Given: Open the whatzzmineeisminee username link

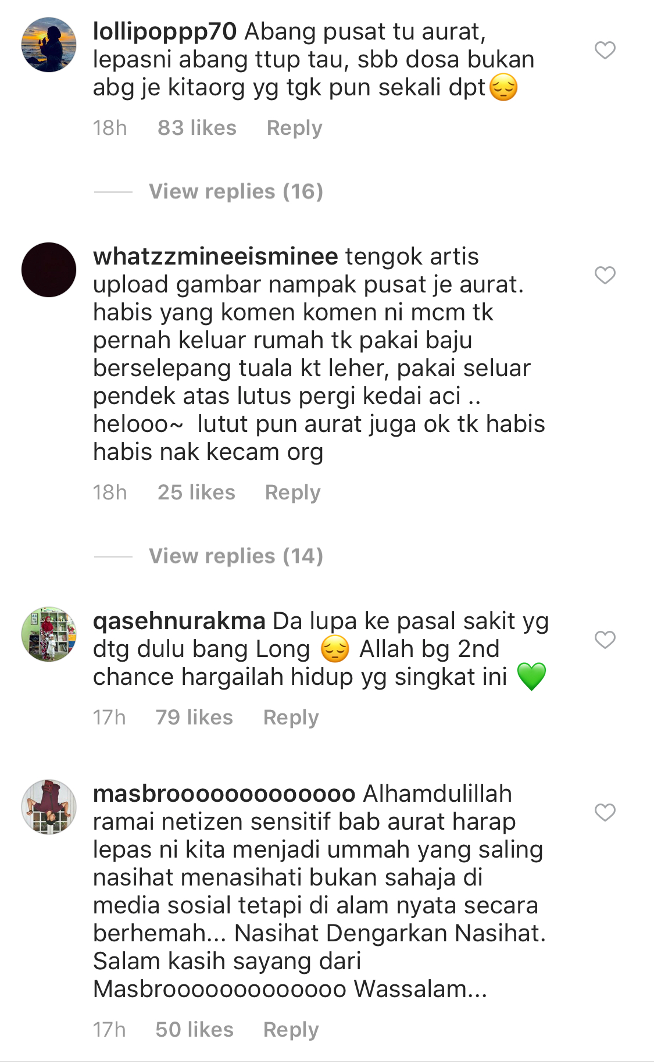Looking at the screenshot, I should click(x=216, y=256).
